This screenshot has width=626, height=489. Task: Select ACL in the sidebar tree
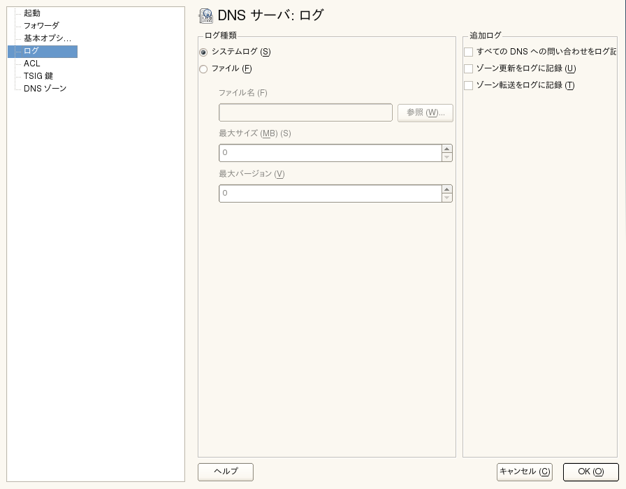pos(32,64)
